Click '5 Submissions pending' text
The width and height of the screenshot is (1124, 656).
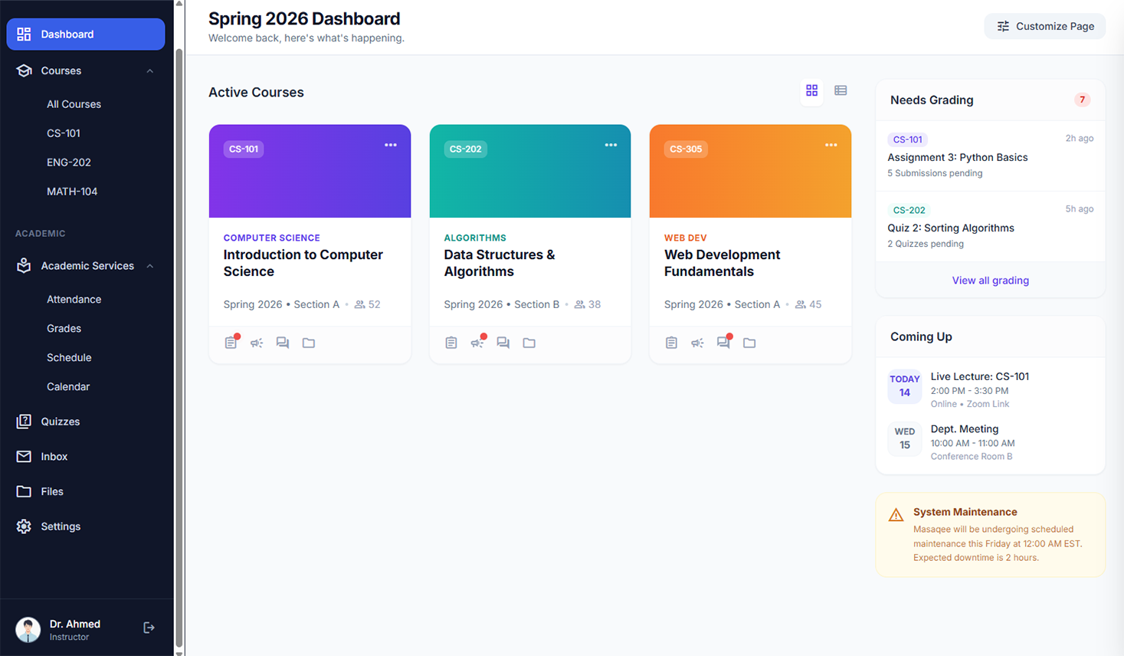(x=935, y=173)
